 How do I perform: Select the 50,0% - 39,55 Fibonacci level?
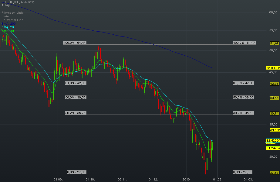[75, 97]
